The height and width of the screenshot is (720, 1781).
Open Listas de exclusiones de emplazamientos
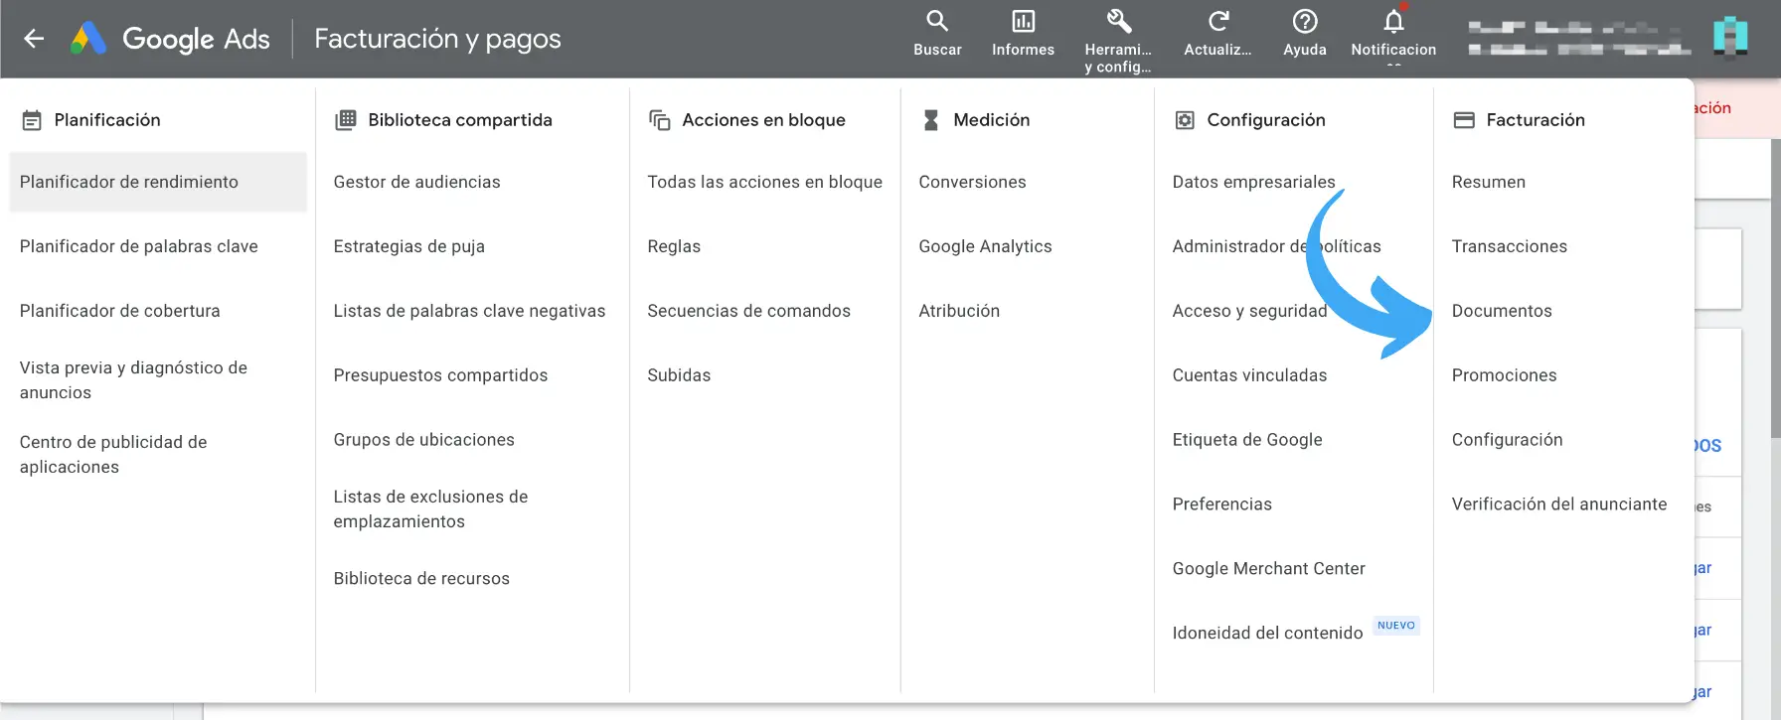coord(430,508)
